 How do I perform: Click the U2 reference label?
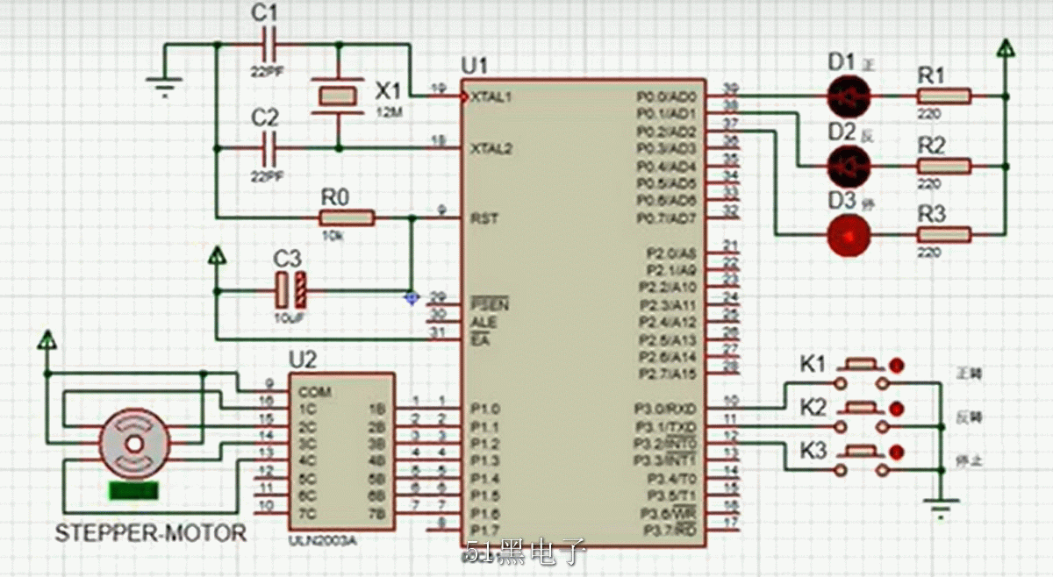[303, 360]
